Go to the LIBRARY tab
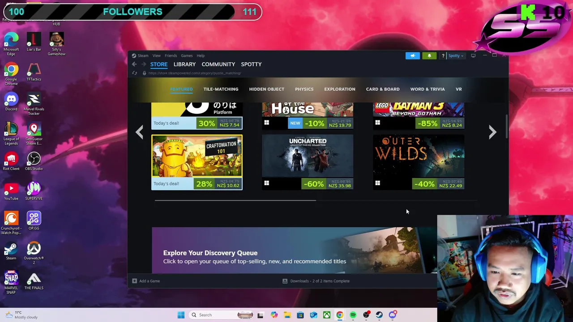Viewport: 573px width, 322px height. tap(184, 64)
